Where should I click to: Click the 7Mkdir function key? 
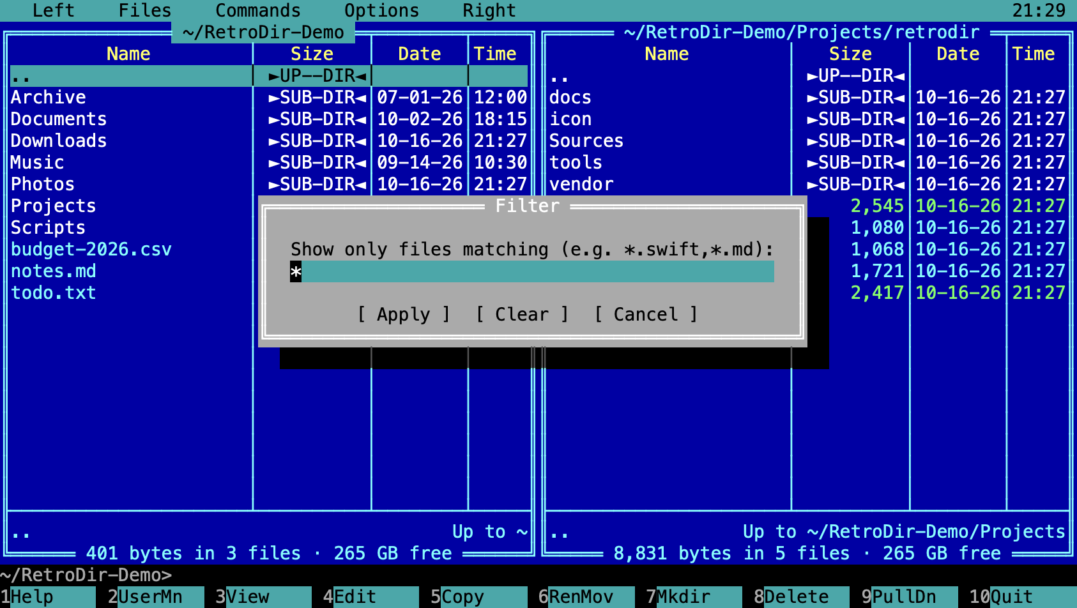pos(694,597)
